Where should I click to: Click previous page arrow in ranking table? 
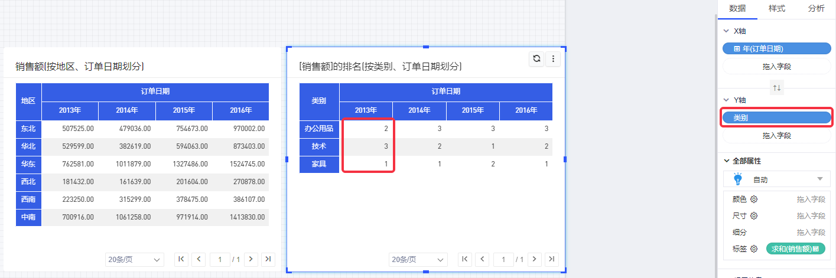[x=483, y=259]
